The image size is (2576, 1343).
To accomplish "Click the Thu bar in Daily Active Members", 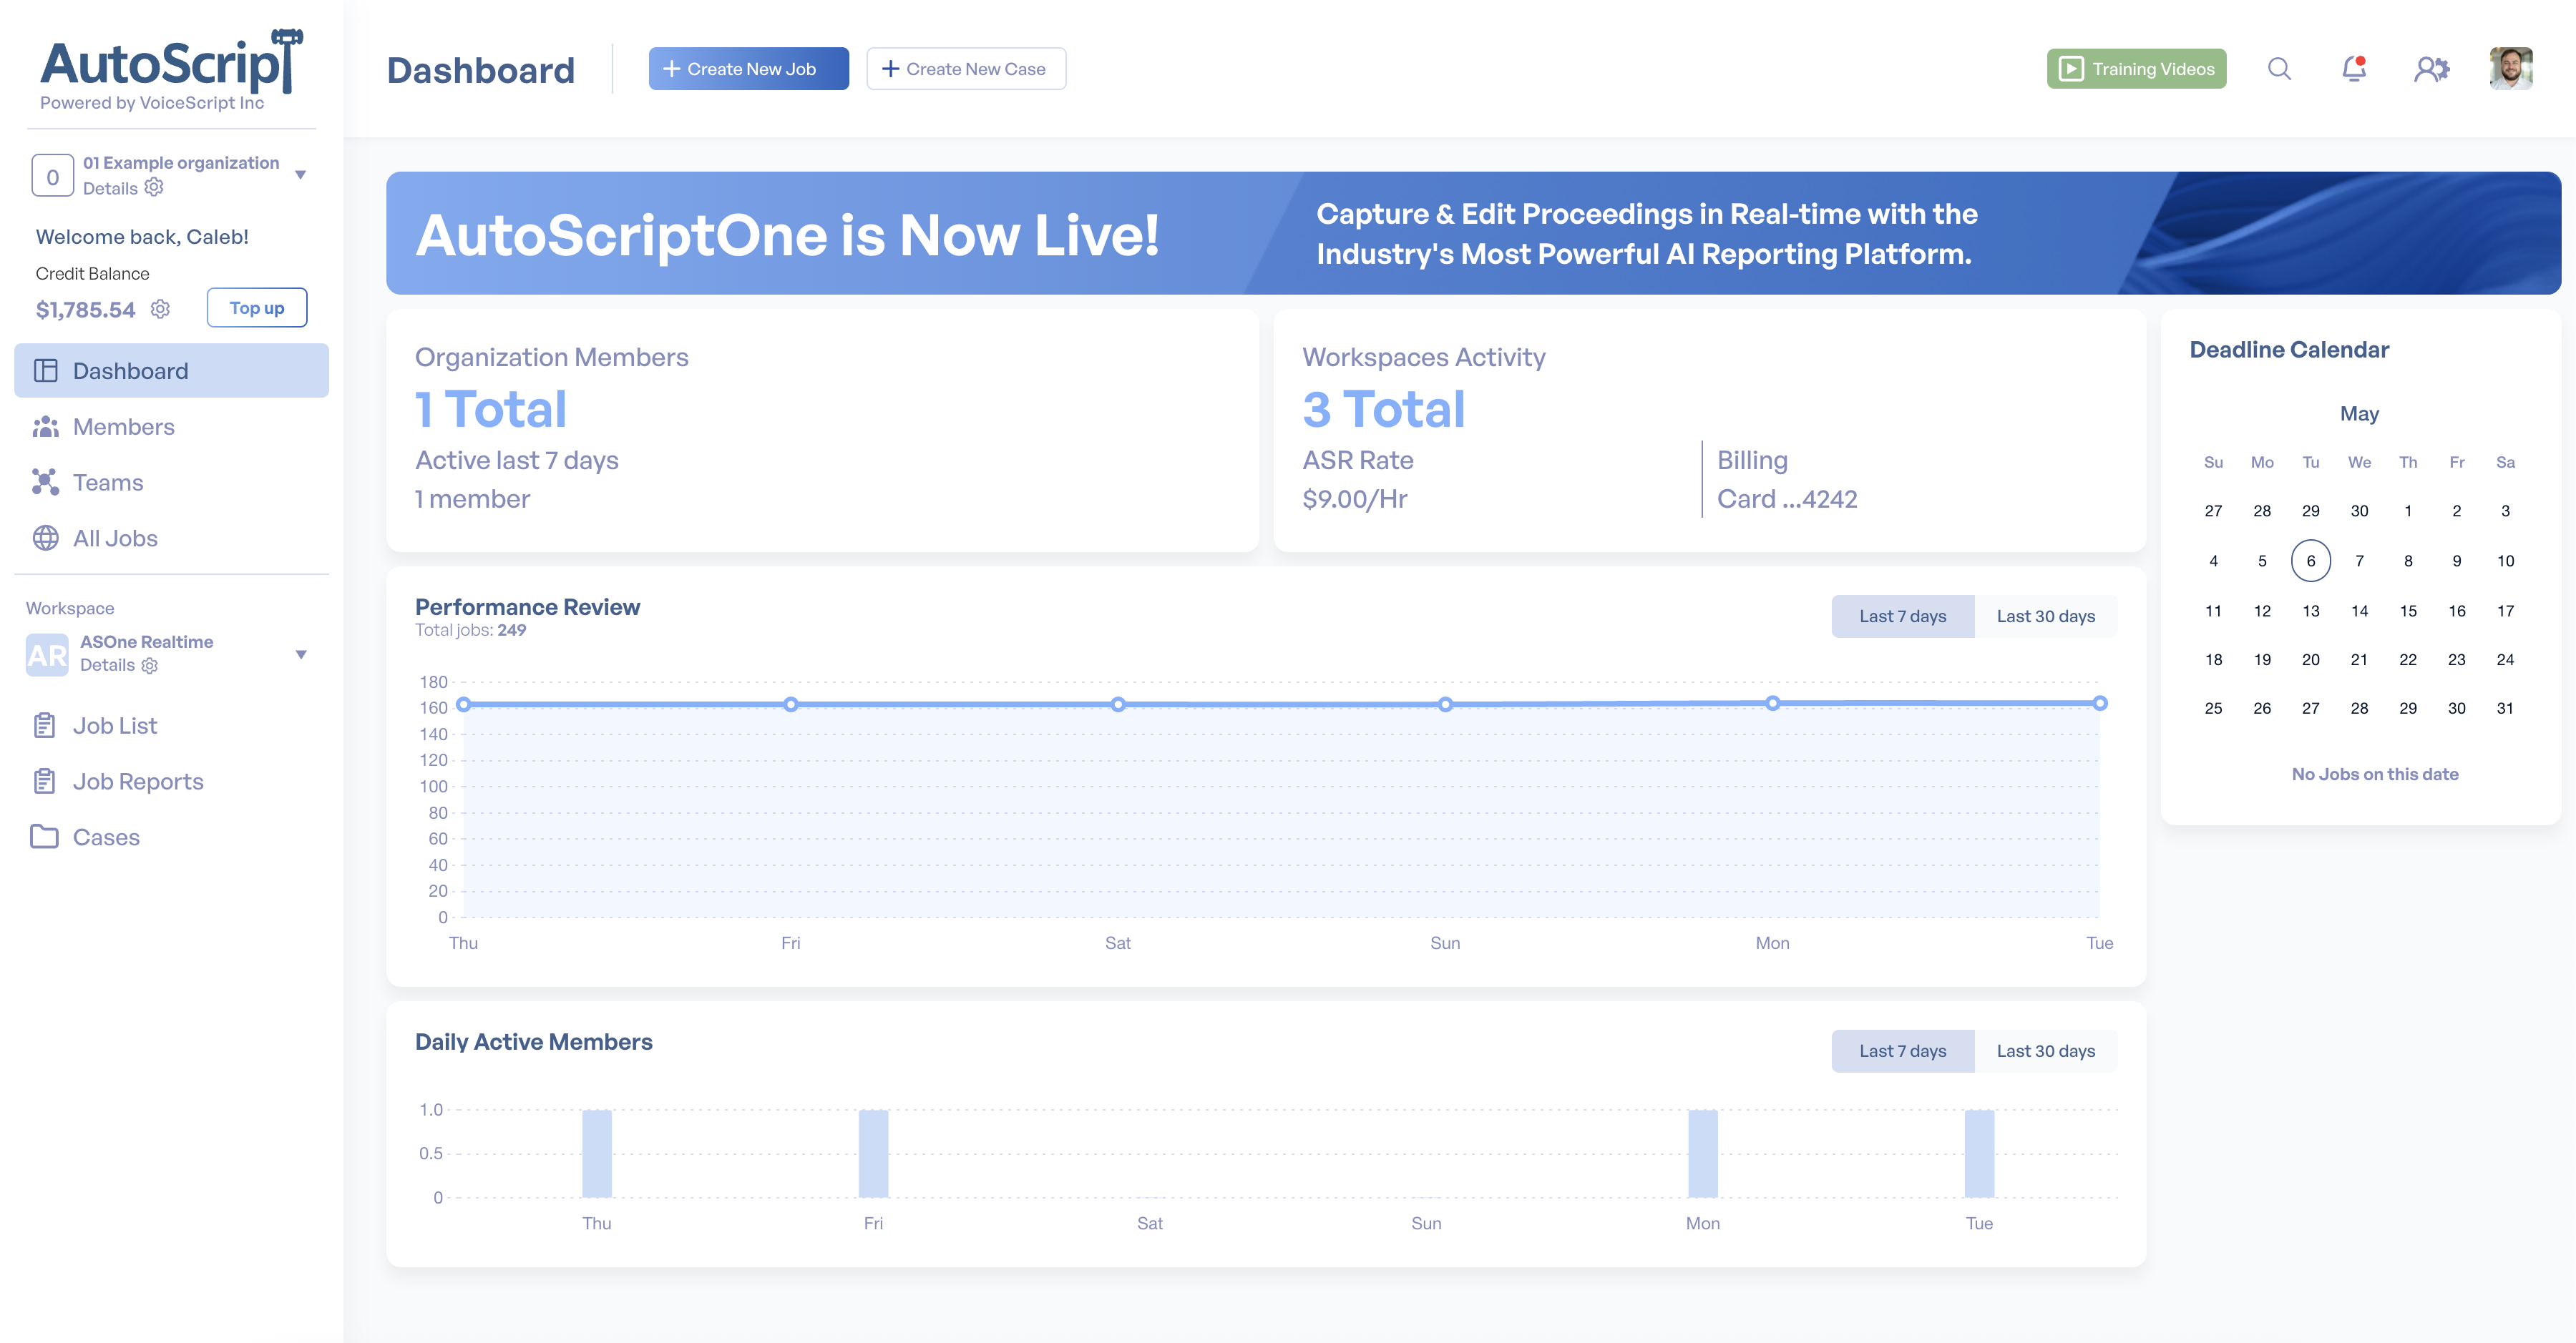I will click(597, 1153).
